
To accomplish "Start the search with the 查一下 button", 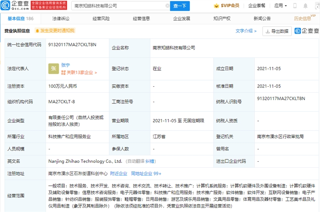I will [x=180, y=6].
